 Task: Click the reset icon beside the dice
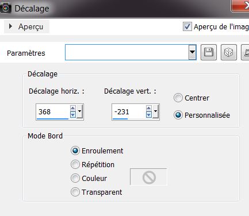(246, 52)
